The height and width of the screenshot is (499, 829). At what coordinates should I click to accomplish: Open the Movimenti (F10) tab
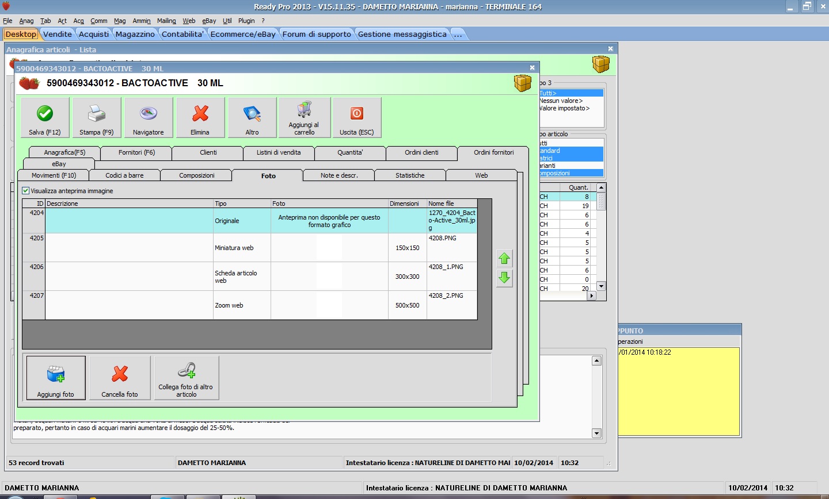[x=54, y=175]
